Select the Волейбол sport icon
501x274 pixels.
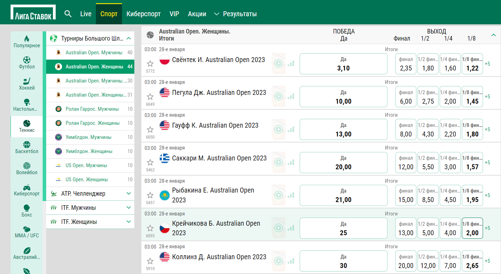pyautogui.click(x=27, y=165)
